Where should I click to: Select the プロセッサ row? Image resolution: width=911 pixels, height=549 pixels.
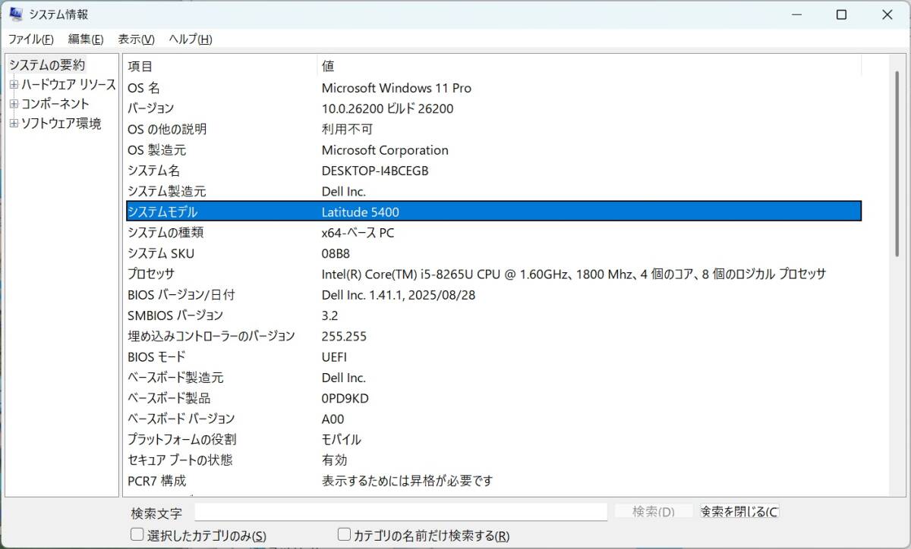493,274
